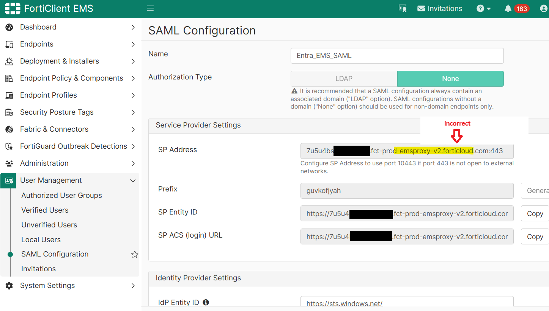Click the IdP Entity ID info icon
This screenshot has height=311, width=549.
pyautogui.click(x=206, y=302)
